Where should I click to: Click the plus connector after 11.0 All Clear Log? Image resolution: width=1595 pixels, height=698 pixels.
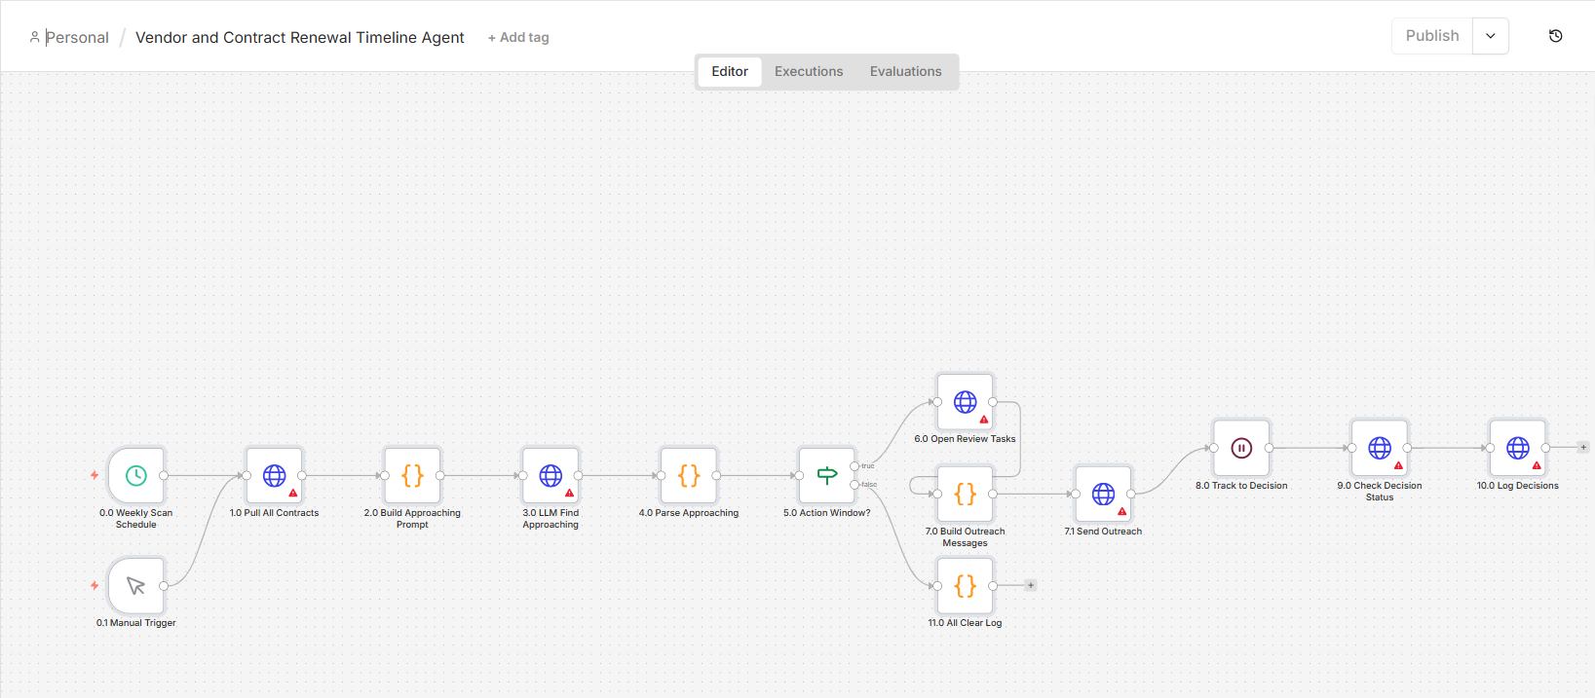[1031, 585]
